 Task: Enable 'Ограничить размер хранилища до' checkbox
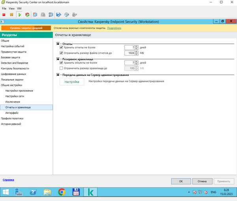click(61, 68)
